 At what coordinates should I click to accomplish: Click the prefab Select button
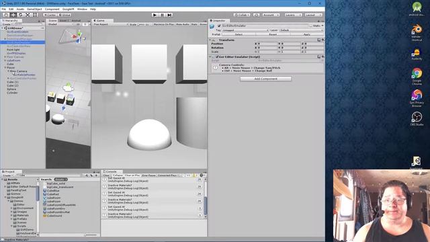point(239,34)
